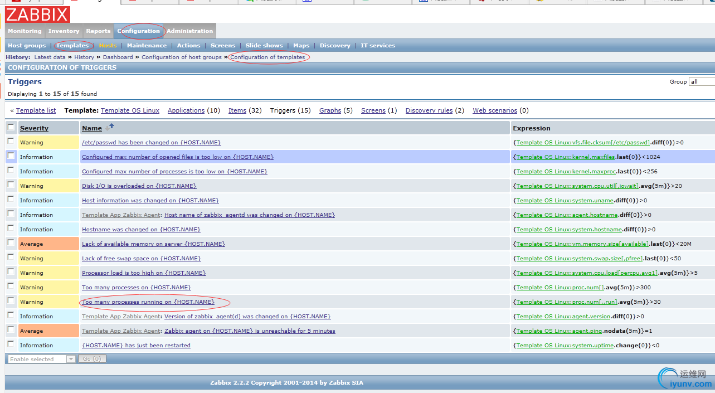
Task: Open the Reports menu tab
Action: pyautogui.click(x=98, y=31)
